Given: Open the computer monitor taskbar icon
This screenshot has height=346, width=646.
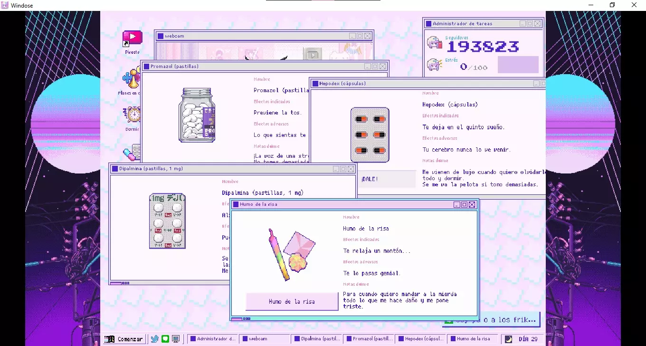Looking at the screenshot, I should coord(176,339).
